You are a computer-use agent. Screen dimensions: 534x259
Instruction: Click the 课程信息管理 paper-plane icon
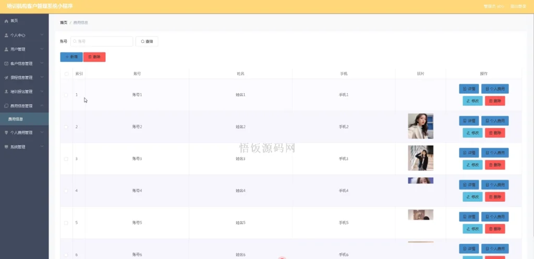pos(6,78)
